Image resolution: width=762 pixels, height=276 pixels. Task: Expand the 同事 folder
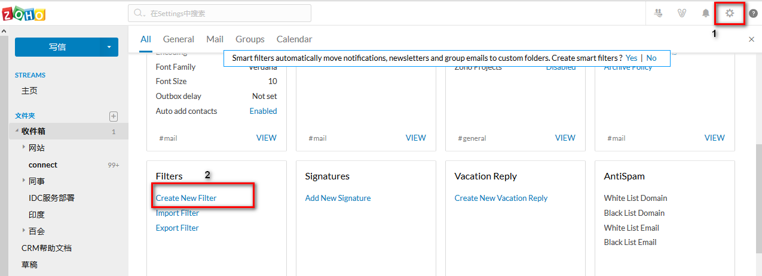click(24, 180)
